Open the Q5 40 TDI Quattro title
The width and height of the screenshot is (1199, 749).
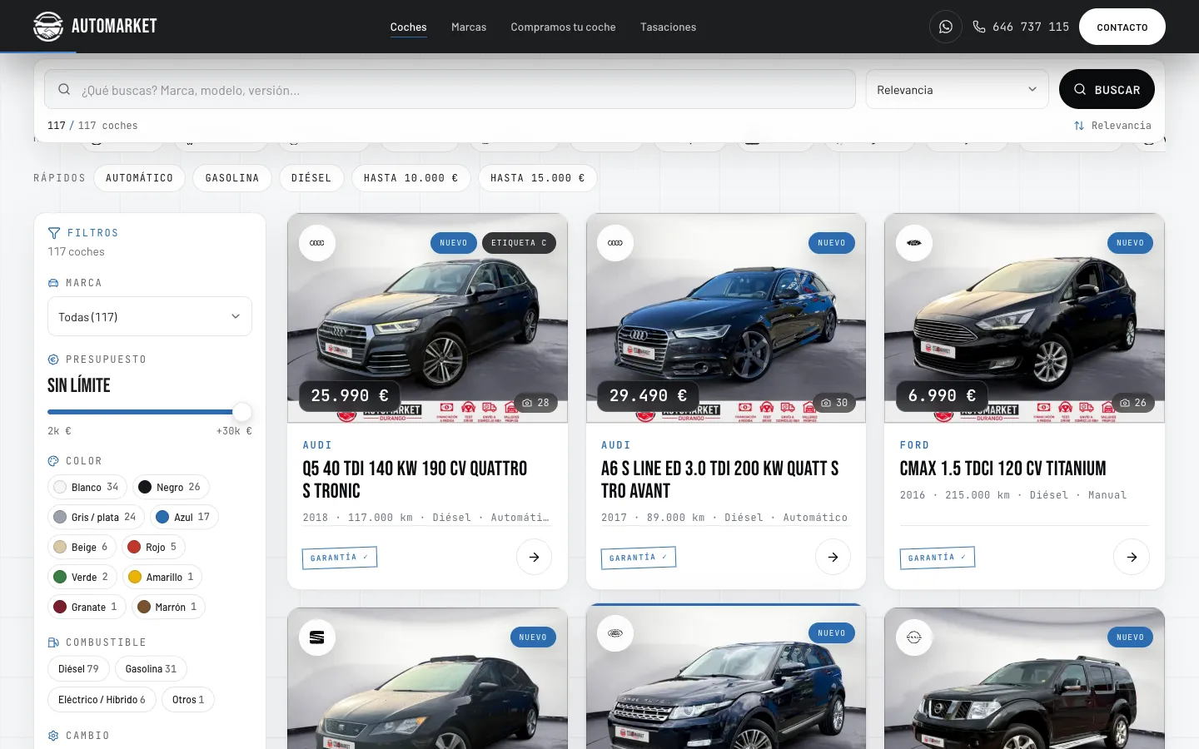click(415, 479)
